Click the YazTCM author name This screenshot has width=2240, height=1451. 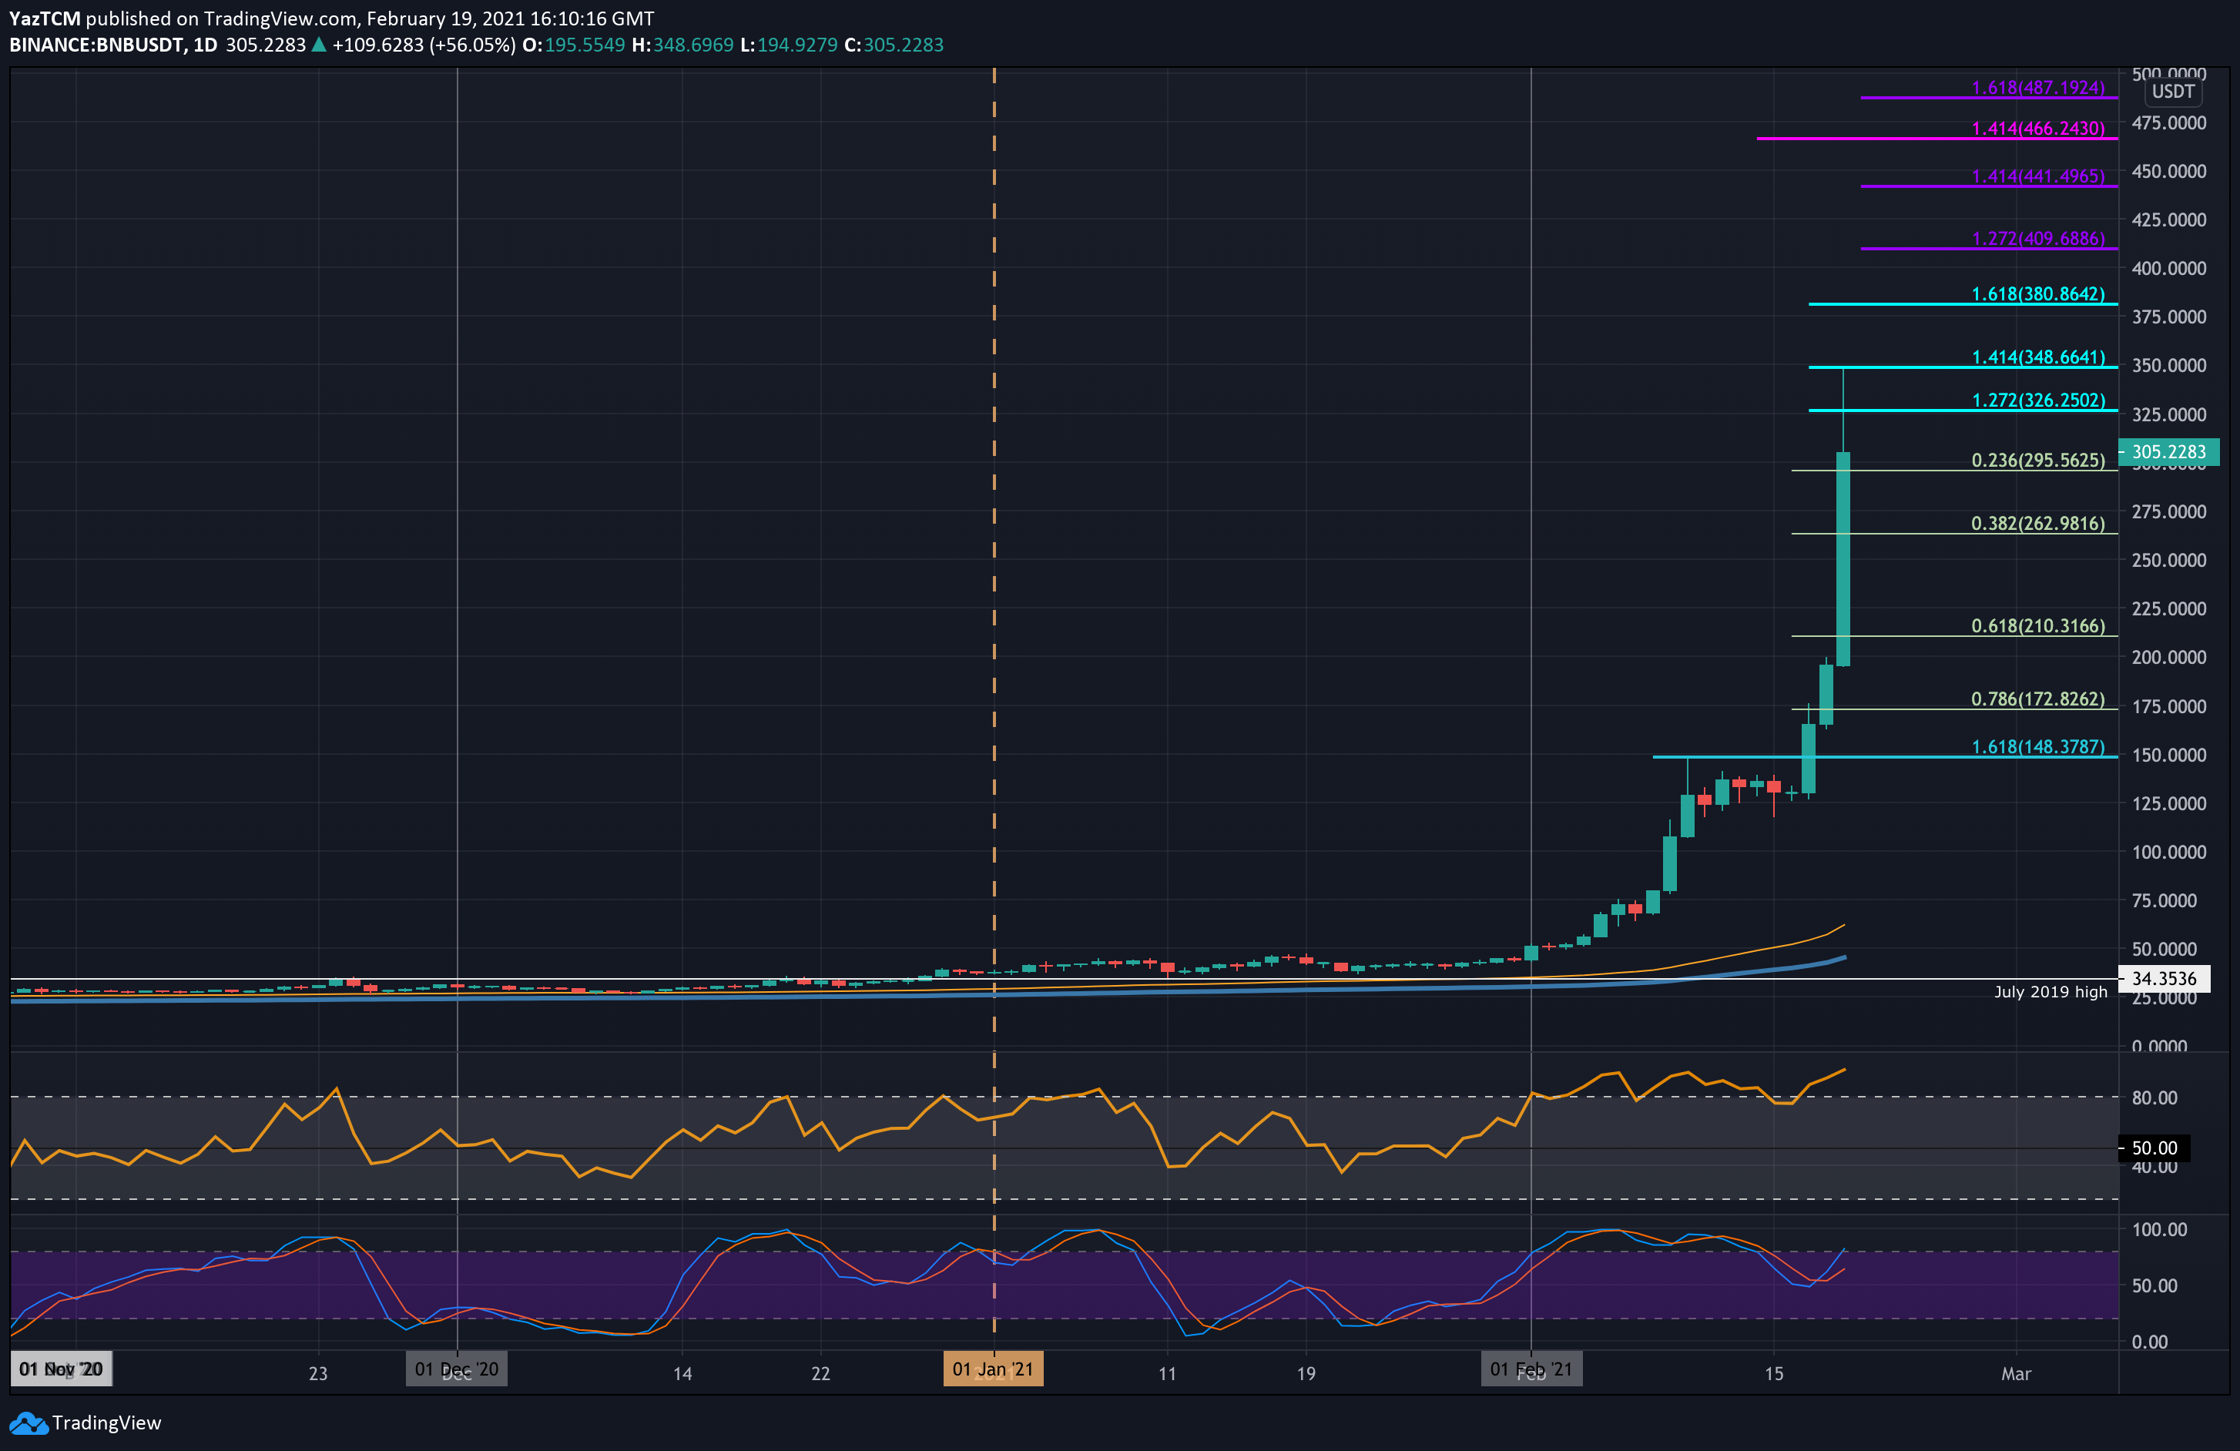click(44, 18)
